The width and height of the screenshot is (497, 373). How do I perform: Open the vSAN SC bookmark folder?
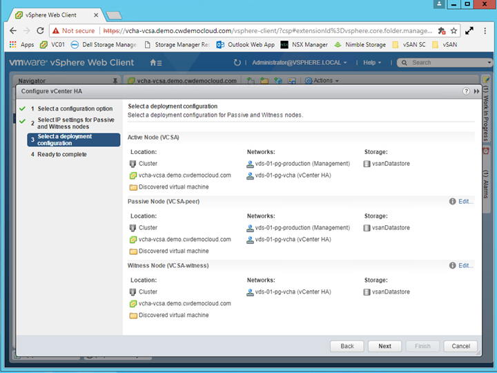click(x=409, y=45)
